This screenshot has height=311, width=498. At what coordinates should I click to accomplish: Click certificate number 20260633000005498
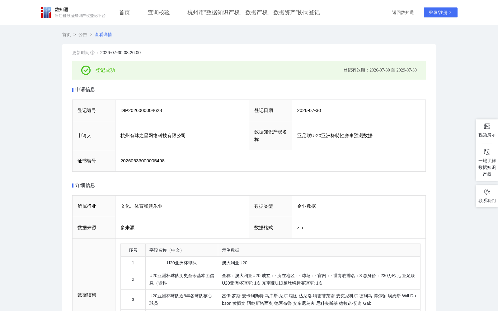pos(143,161)
